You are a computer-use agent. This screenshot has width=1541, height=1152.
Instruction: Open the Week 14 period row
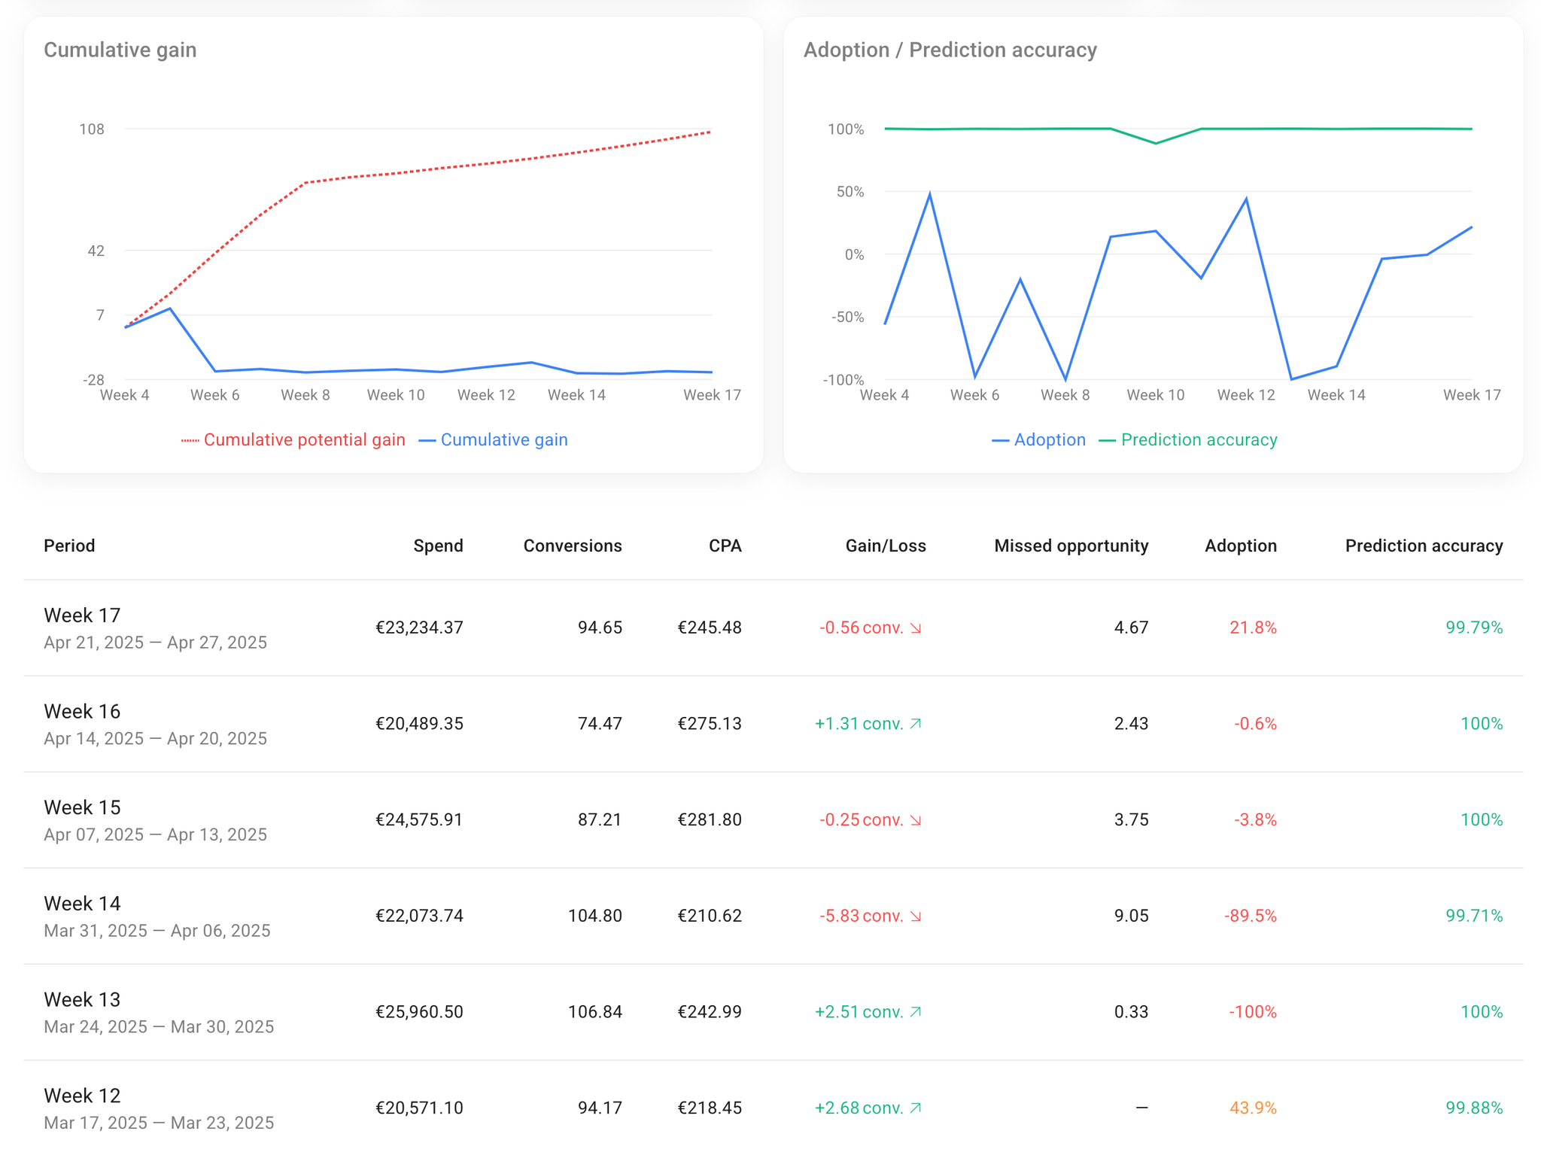coord(82,904)
